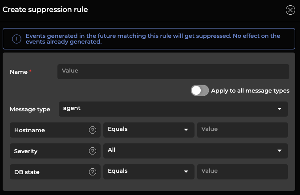This screenshot has height=195, width=300.
Task: Click the DB state Value text field
Action: [x=243, y=171]
